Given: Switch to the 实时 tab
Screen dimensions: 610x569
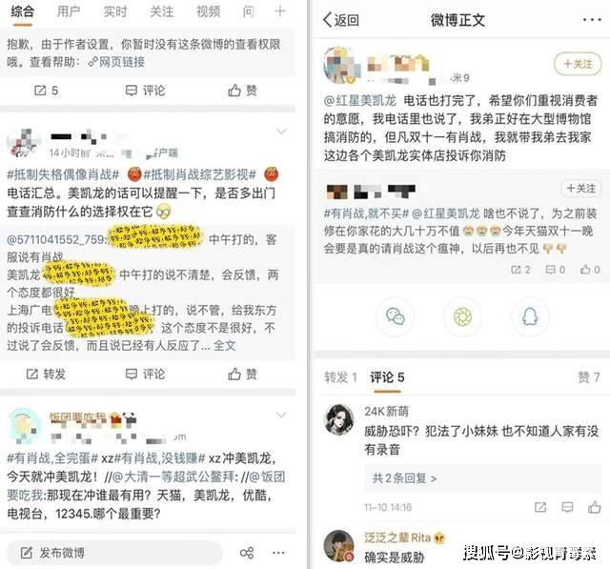Looking at the screenshot, I should 115,11.
